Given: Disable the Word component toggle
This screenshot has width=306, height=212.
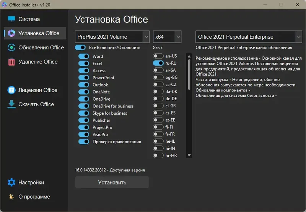Looking at the screenshot, I should (x=84, y=56).
